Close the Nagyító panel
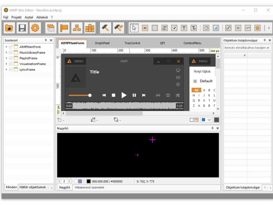The height and width of the screenshot is (205, 273). pos(218,128)
